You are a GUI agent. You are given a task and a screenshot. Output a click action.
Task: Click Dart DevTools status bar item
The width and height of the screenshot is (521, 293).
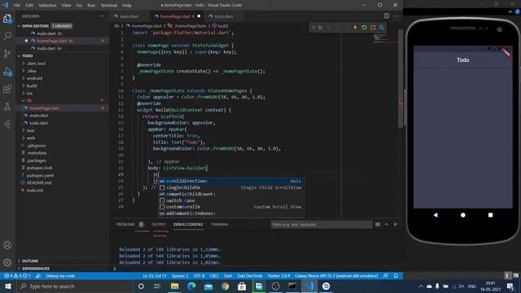click(x=250, y=276)
